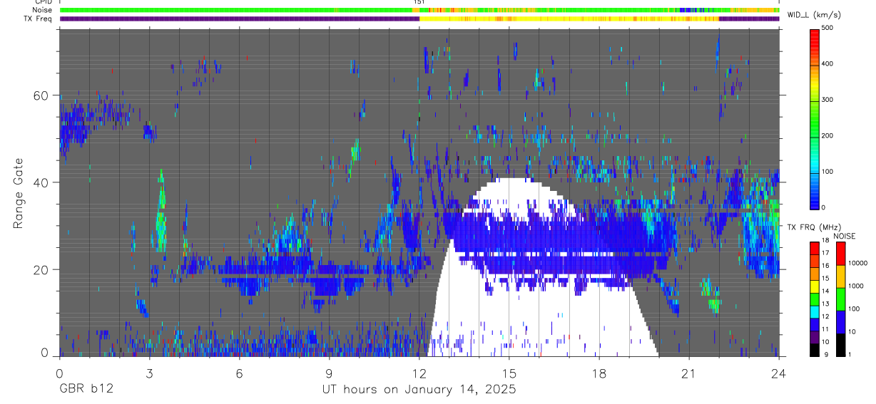Click the 24 hour tick on the time axis
This screenshot has height=404, width=876.
point(778,373)
